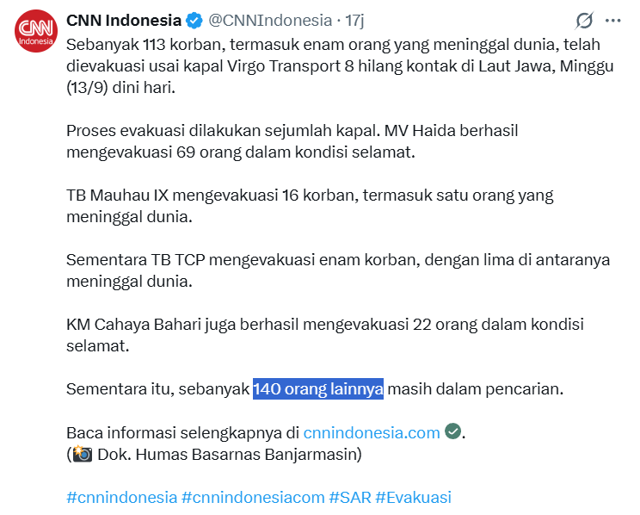The height and width of the screenshot is (515, 640).
Task: Click the blue verified badge beside CNN Indonesia
Action: tap(194, 21)
